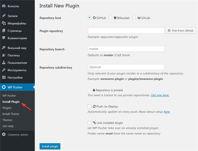Viewport: 198px width, 151px height.
Task: Focus the Repository subdirectory Optional field
Action: pyautogui.click(x=126, y=67)
